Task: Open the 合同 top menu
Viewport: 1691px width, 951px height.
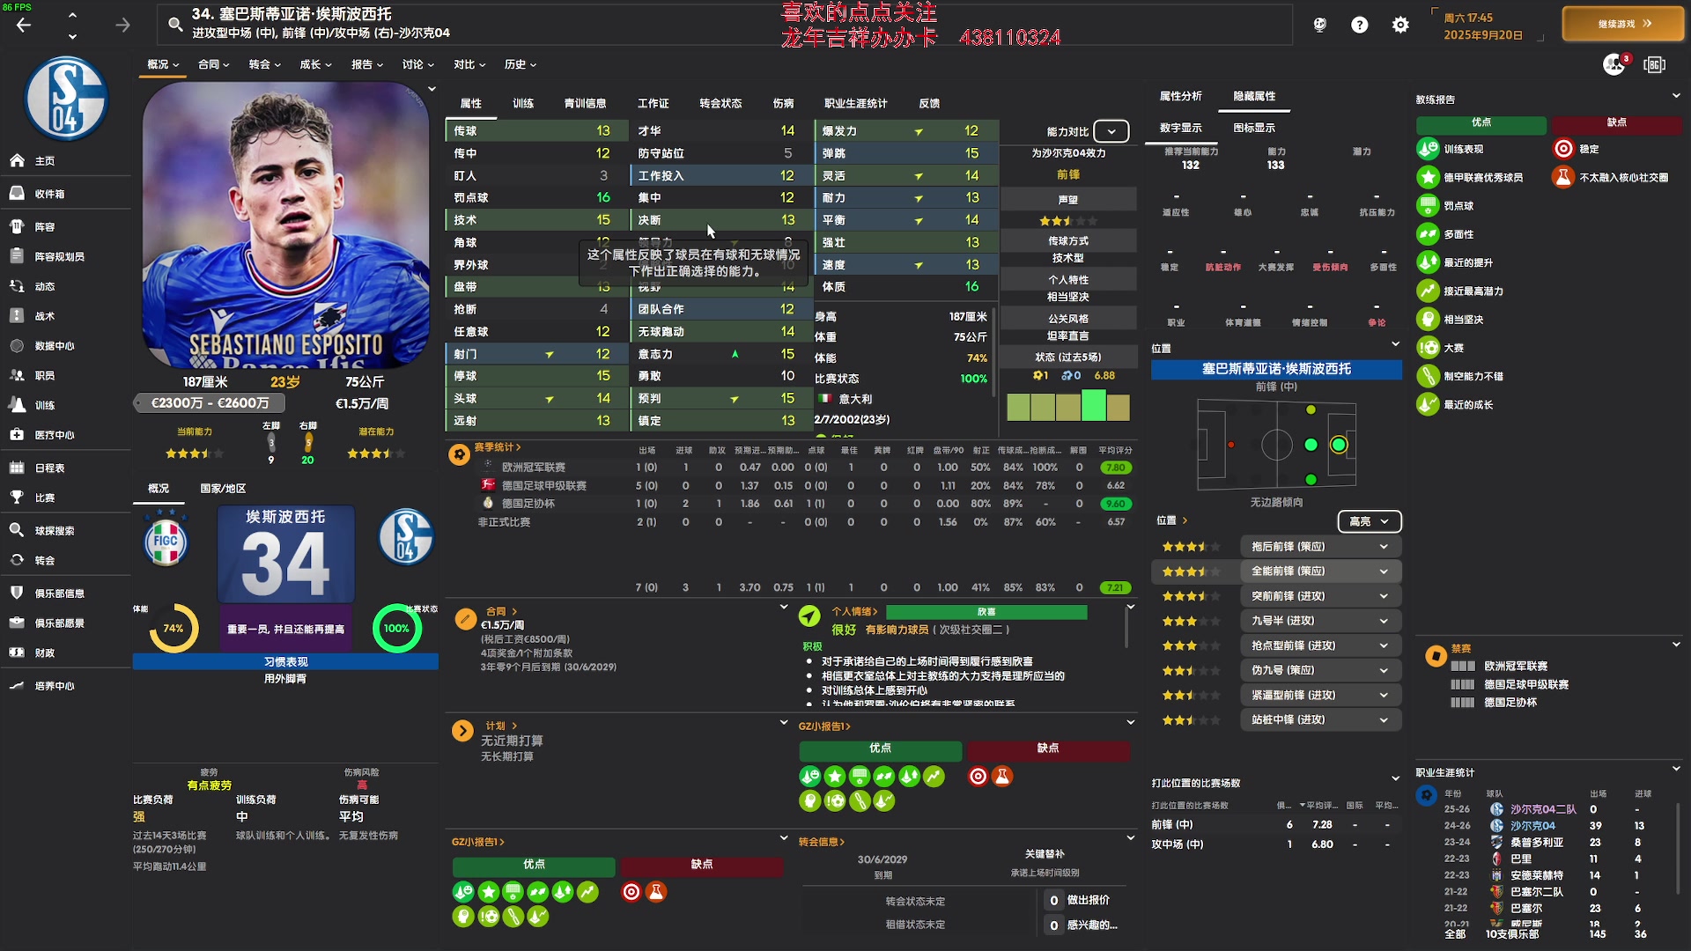Action: tap(213, 64)
